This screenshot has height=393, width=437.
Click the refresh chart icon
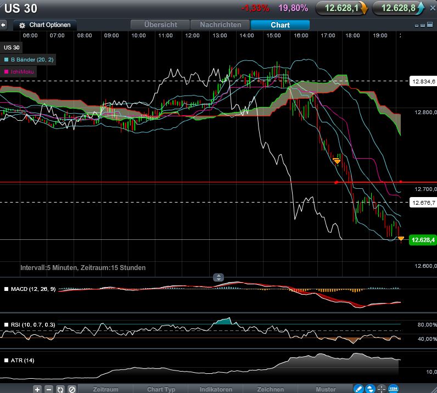pos(60,389)
